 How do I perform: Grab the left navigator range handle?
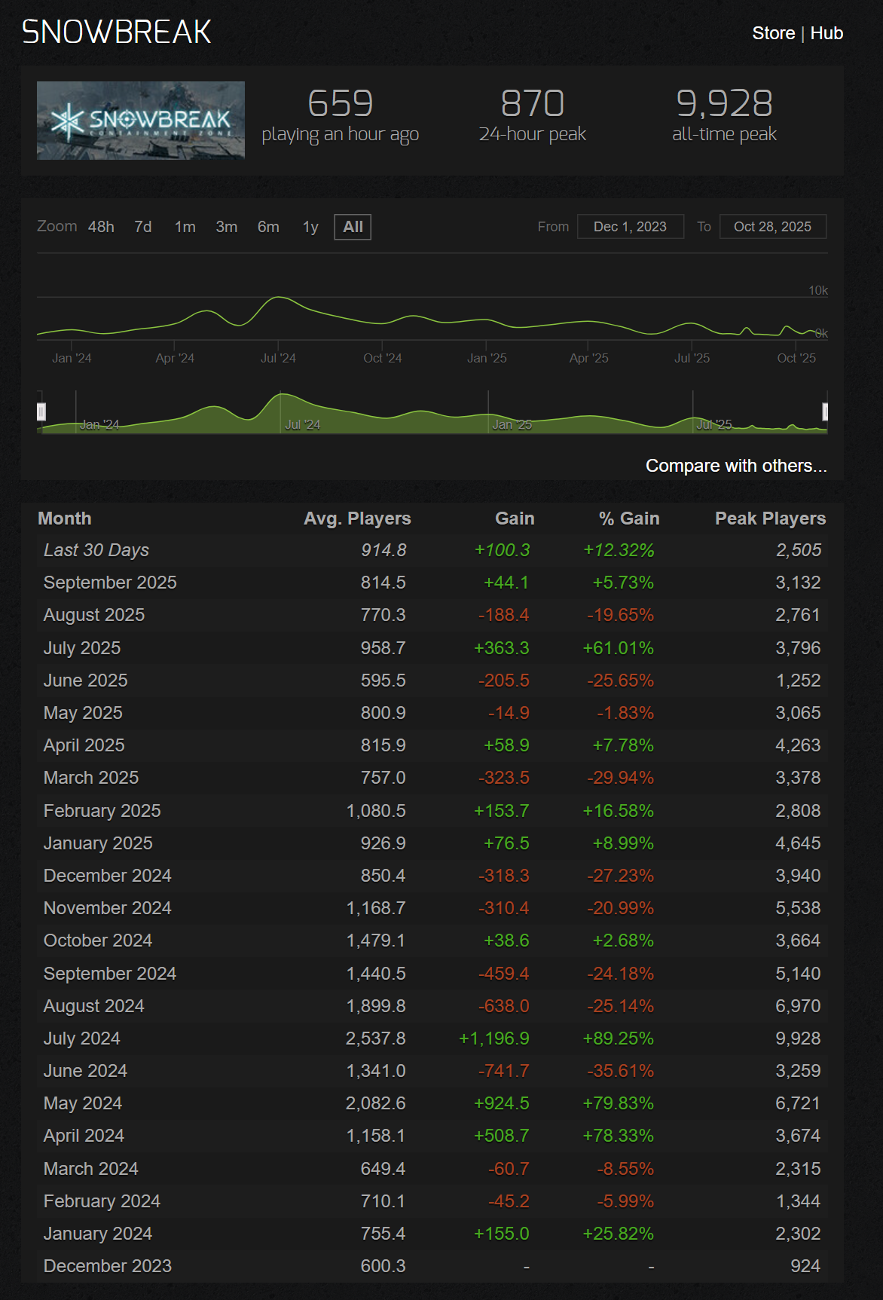tap(41, 411)
